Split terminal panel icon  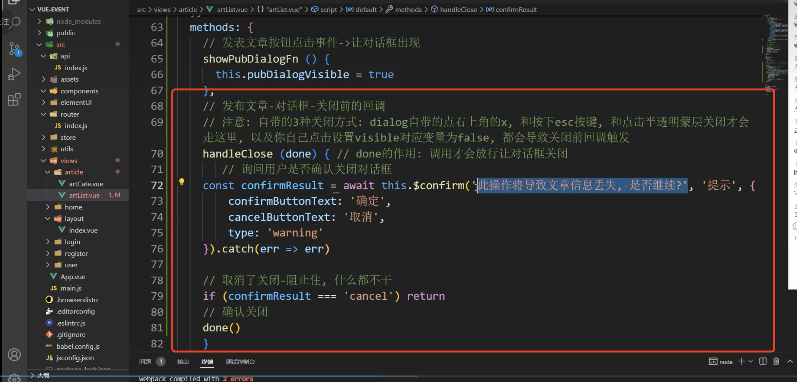point(763,361)
